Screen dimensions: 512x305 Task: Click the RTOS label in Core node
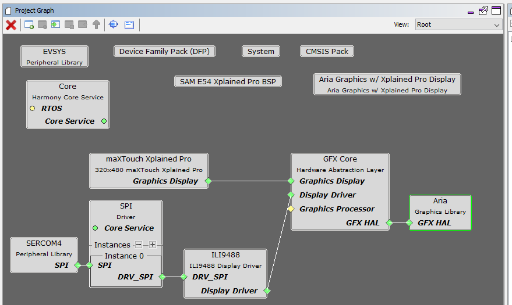point(52,109)
